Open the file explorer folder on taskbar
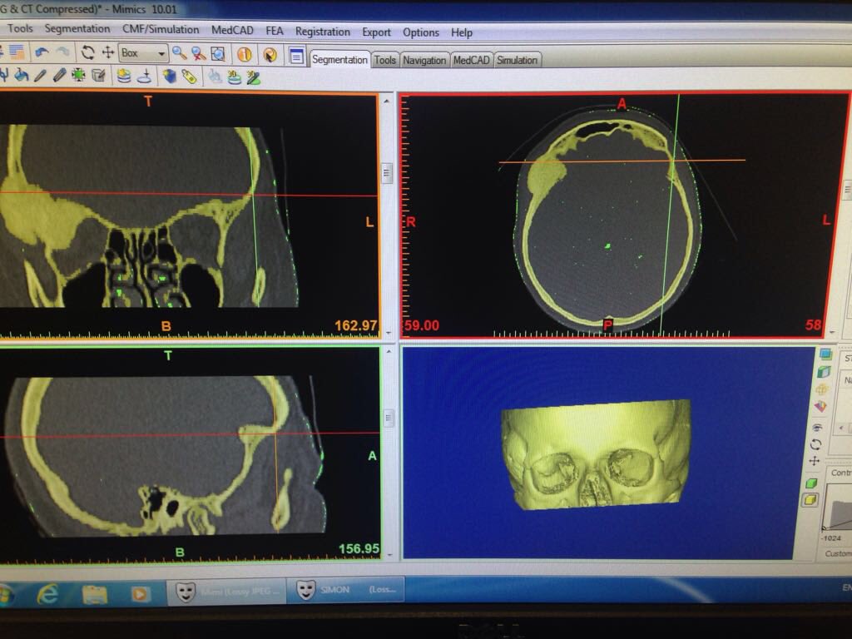 tap(94, 594)
